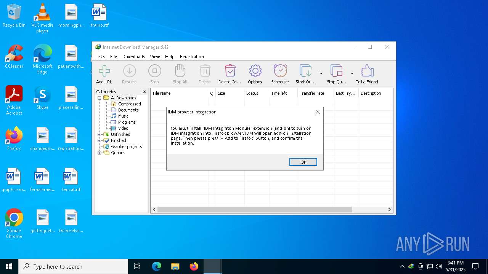Click the Add URL toolbar icon

click(x=104, y=71)
